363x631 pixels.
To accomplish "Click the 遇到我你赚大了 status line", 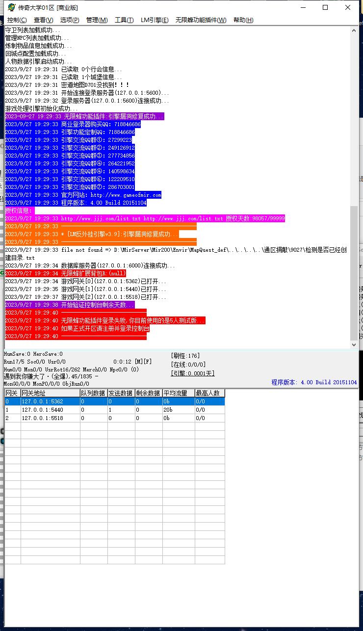I will pos(51,376).
